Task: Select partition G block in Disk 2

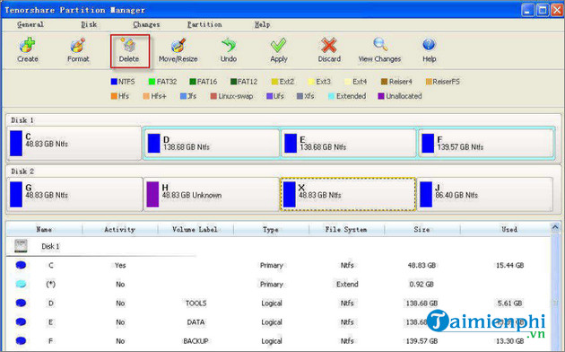Action: [x=75, y=194]
